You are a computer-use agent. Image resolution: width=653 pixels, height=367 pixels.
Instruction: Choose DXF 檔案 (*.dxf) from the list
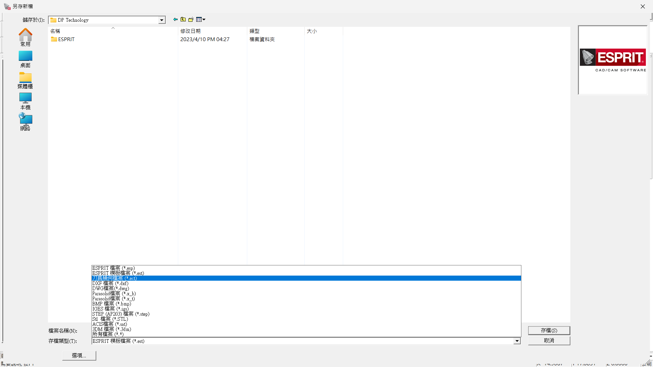click(110, 283)
